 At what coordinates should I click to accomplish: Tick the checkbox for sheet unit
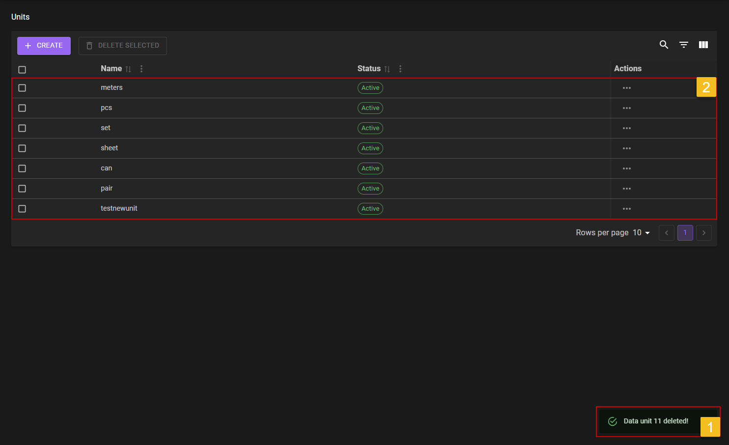(x=22, y=148)
